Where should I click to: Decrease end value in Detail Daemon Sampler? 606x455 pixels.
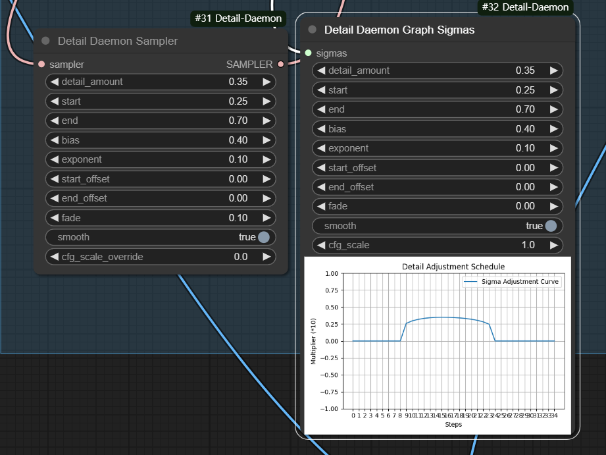click(x=55, y=120)
